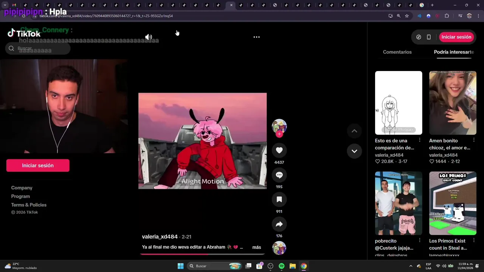484x272 pixels.
Task: Click the video progress bar
Action: (x=202, y=254)
